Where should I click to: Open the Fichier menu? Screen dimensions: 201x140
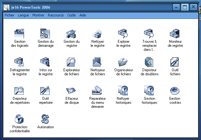[9, 15]
